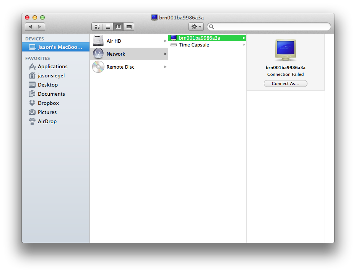Switch to icon view
Image resolution: width=356 pixels, height=273 pixels.
pos(97,27)
